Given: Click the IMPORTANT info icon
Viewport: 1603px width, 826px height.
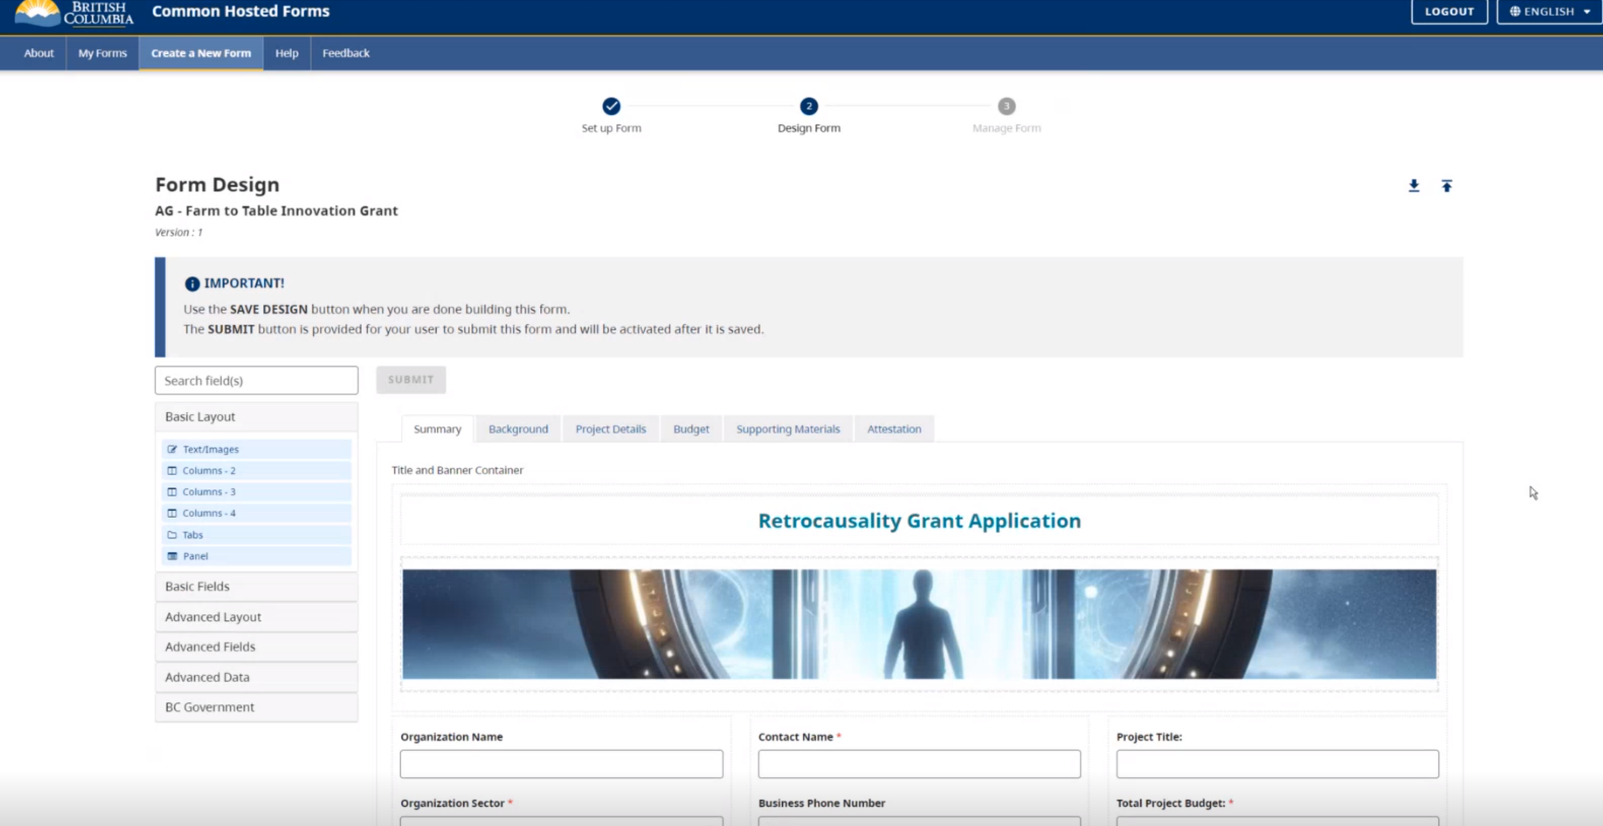Looking at the screenshot, I should pyautogui.click(x=192, y=283).
